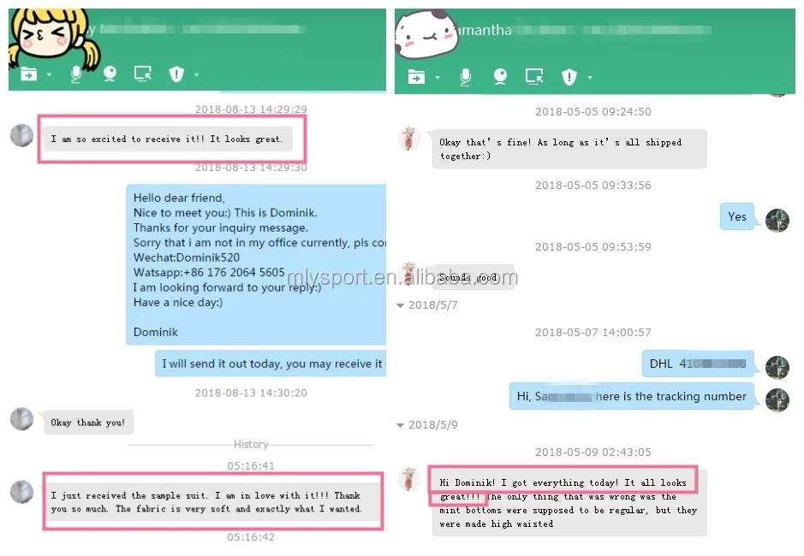Click shield report icon in left chat
This screenshot has width=804, height=556.
(x=176, y=74)
